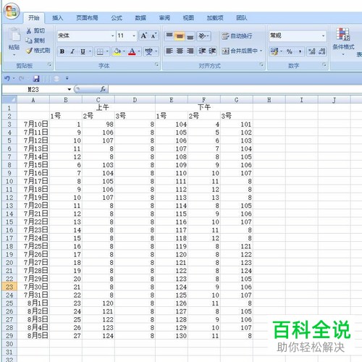The image size is (362, 362).
Task: Increase decimal places
Action: pos(312,51)
